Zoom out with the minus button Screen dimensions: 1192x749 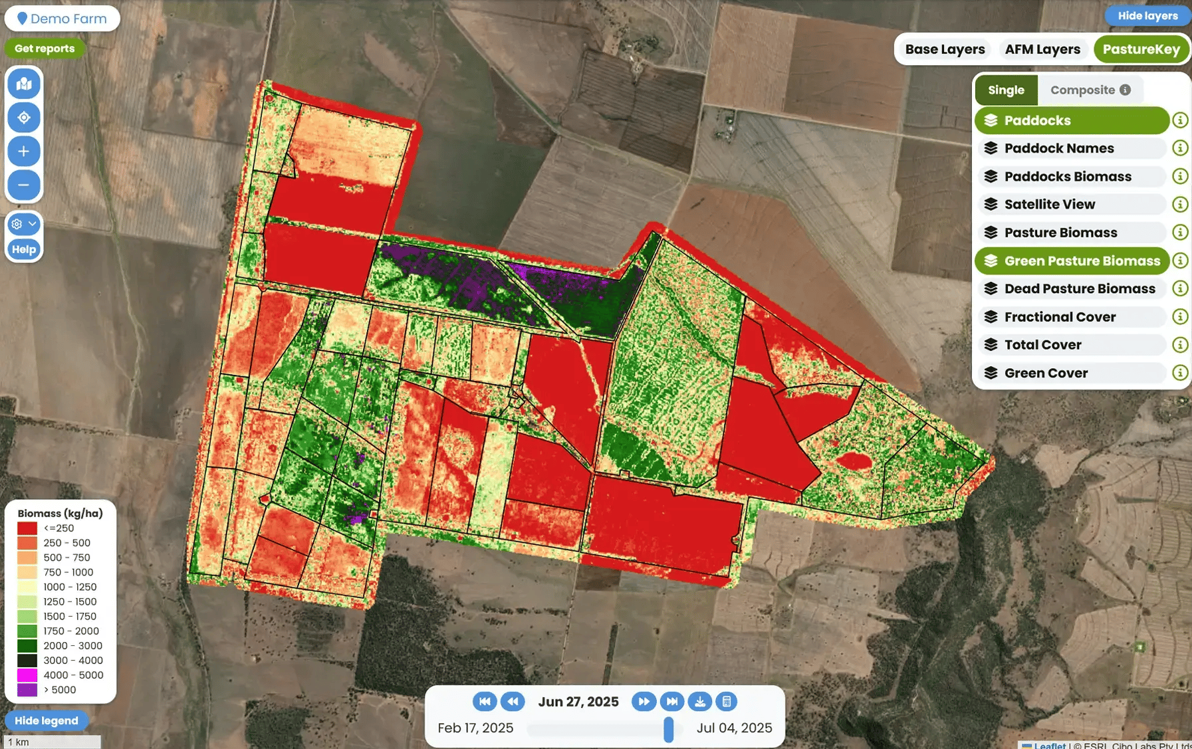[x=24, y=185]
